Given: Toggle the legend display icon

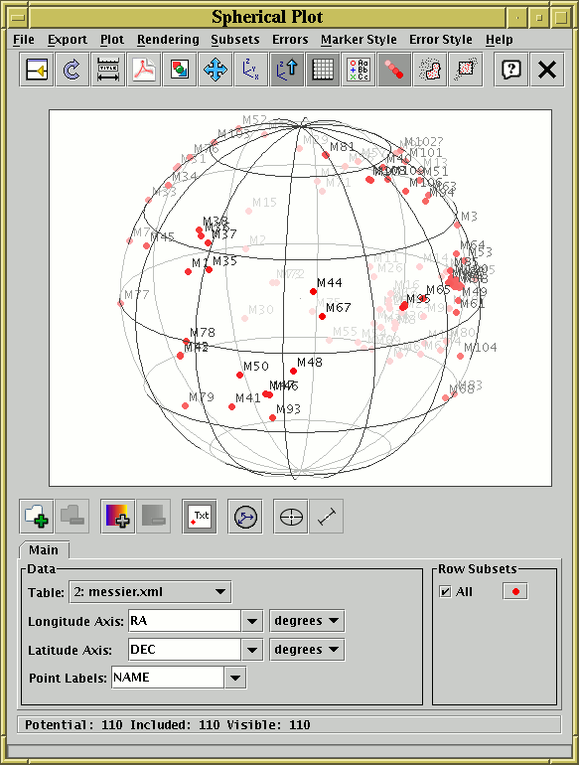Looking at the screenshot, I should coord(359,70).
